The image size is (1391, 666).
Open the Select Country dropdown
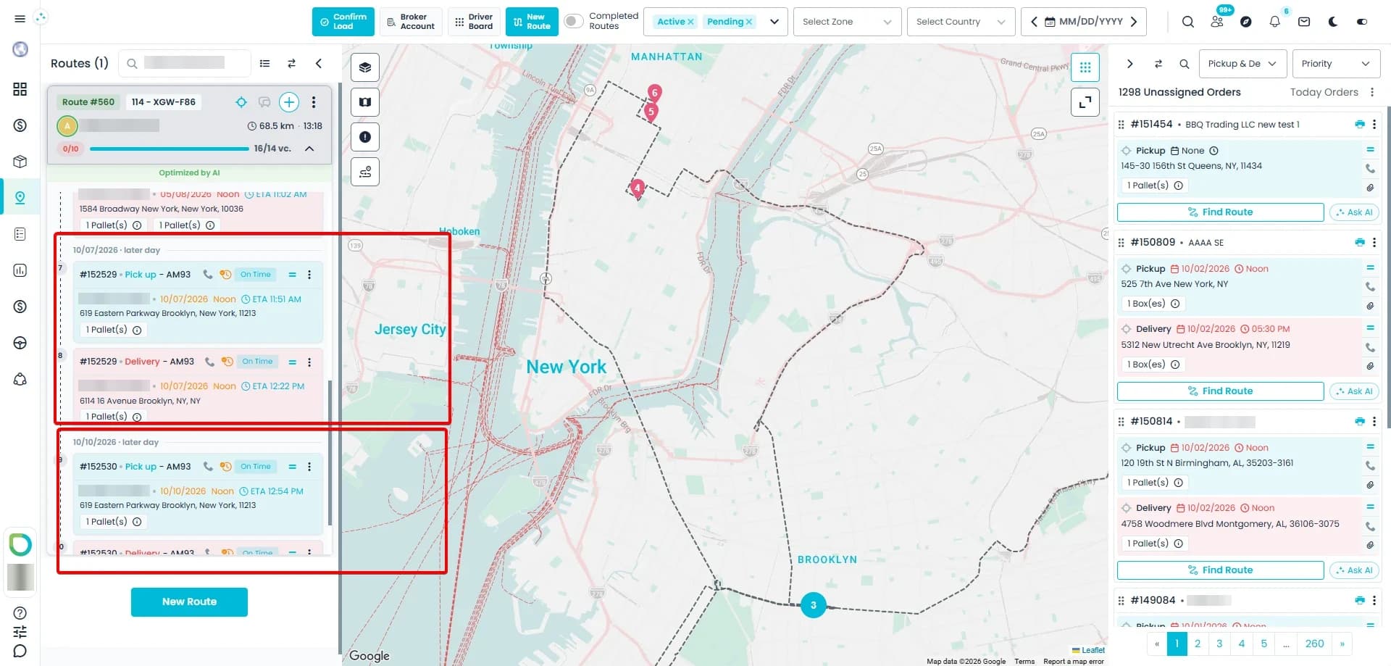coord(960,22)
